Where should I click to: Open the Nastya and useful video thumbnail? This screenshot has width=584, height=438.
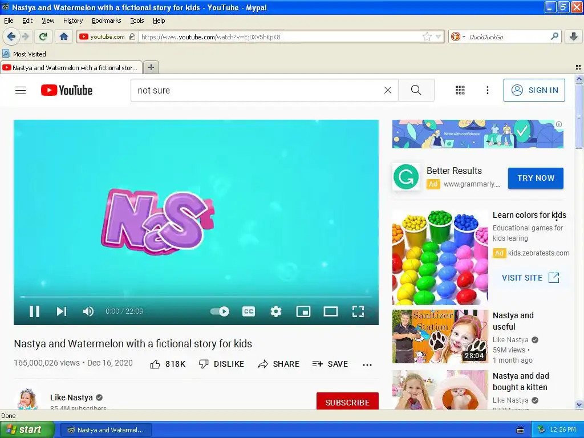440,336
